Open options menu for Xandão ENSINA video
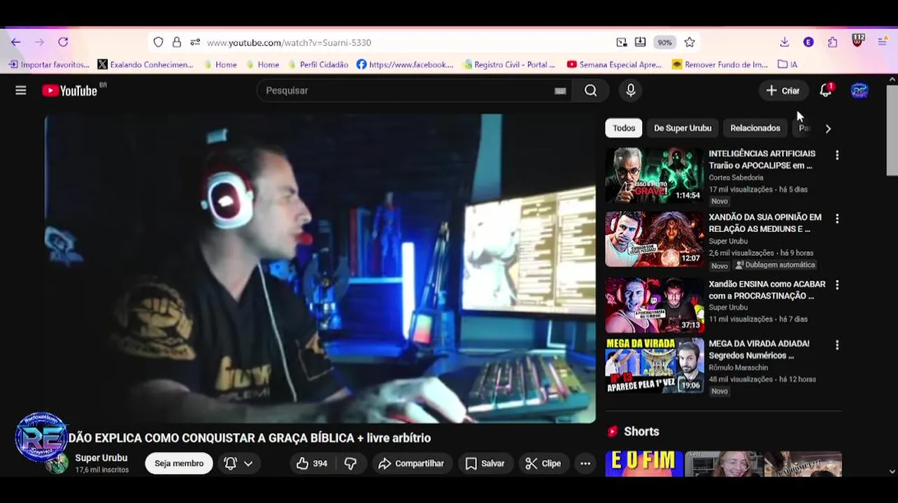This screenshot has width=898, height=503. tap(837, 285)
